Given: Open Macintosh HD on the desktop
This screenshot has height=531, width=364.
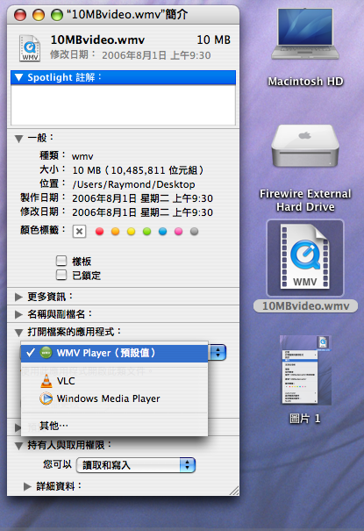Looking at the screenshot, I should pos(305,33).
